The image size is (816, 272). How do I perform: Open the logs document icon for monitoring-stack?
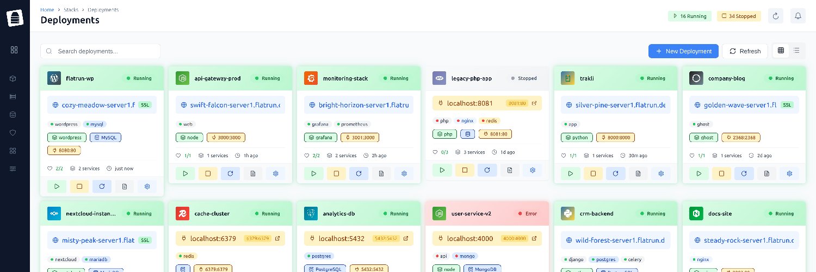click(381, 174)
